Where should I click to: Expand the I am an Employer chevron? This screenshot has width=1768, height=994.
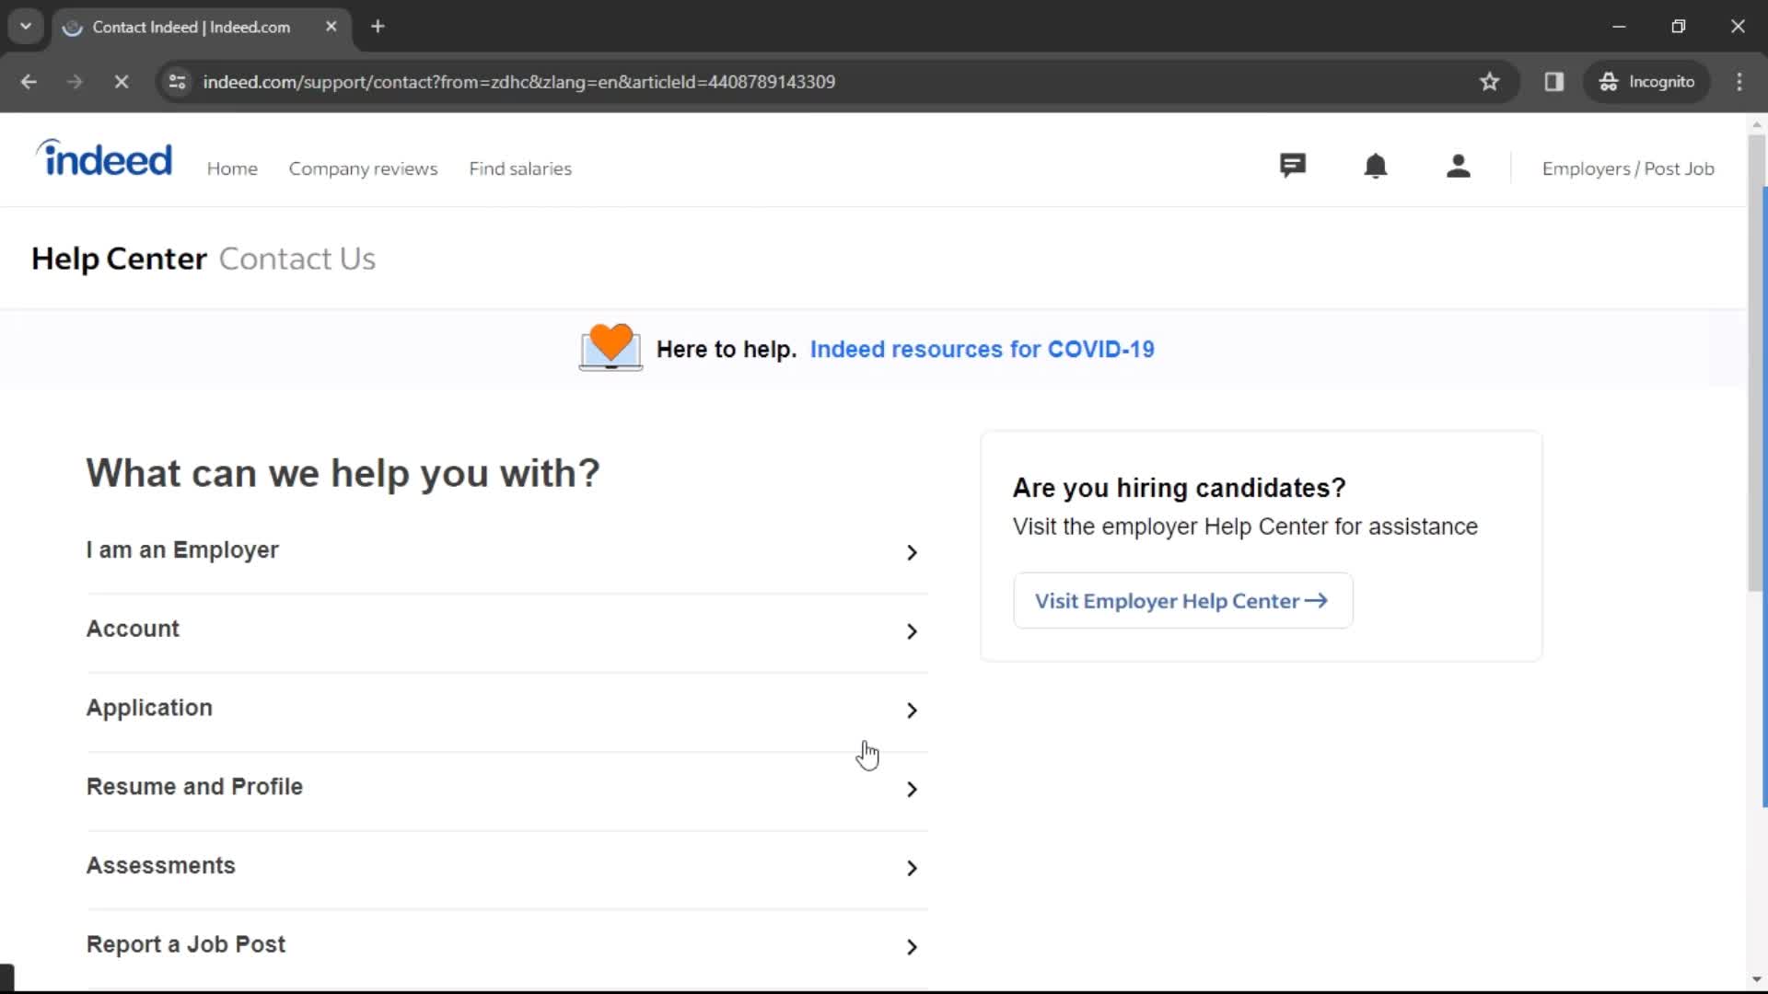point(912,552)
